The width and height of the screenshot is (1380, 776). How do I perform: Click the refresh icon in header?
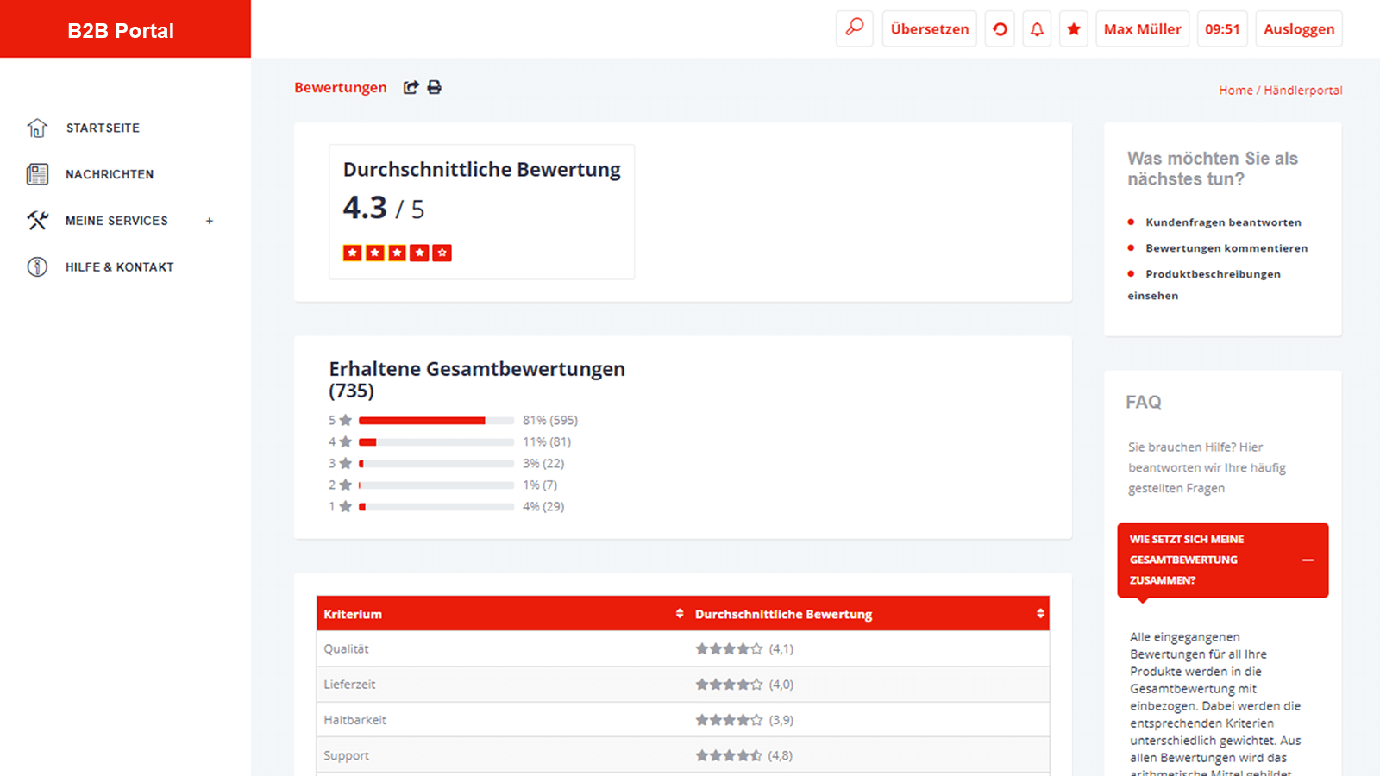pos(1000,29)
